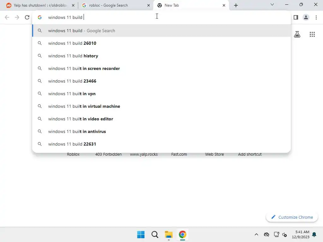
Task: Pick windows 11 built in virtual machine
Action: (x=161, y=106)
